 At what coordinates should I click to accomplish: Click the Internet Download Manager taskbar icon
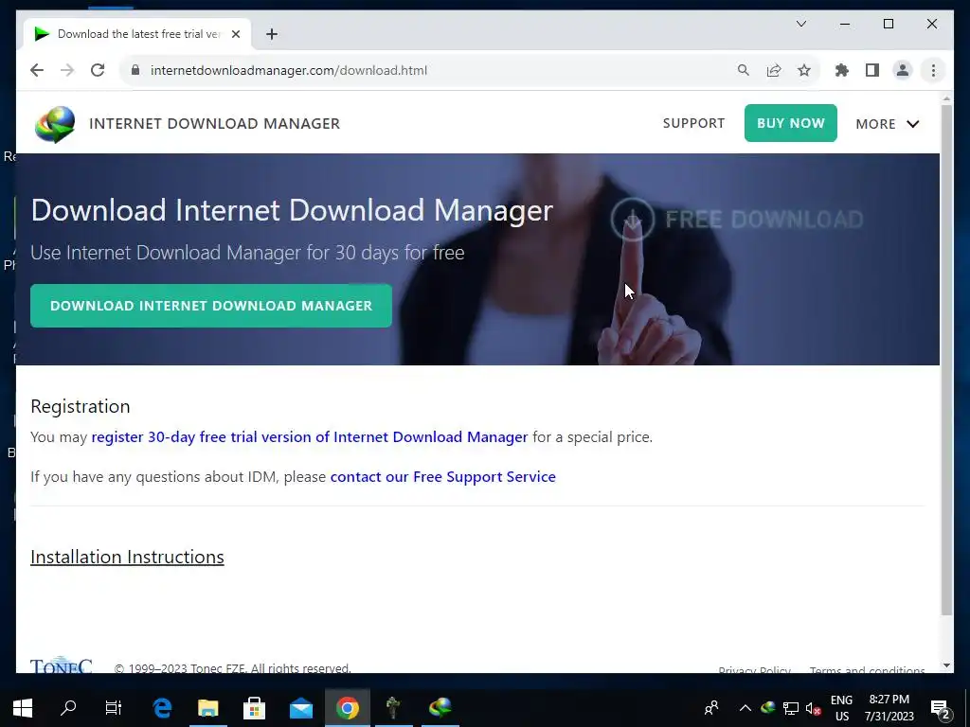[x=440, y=708]
